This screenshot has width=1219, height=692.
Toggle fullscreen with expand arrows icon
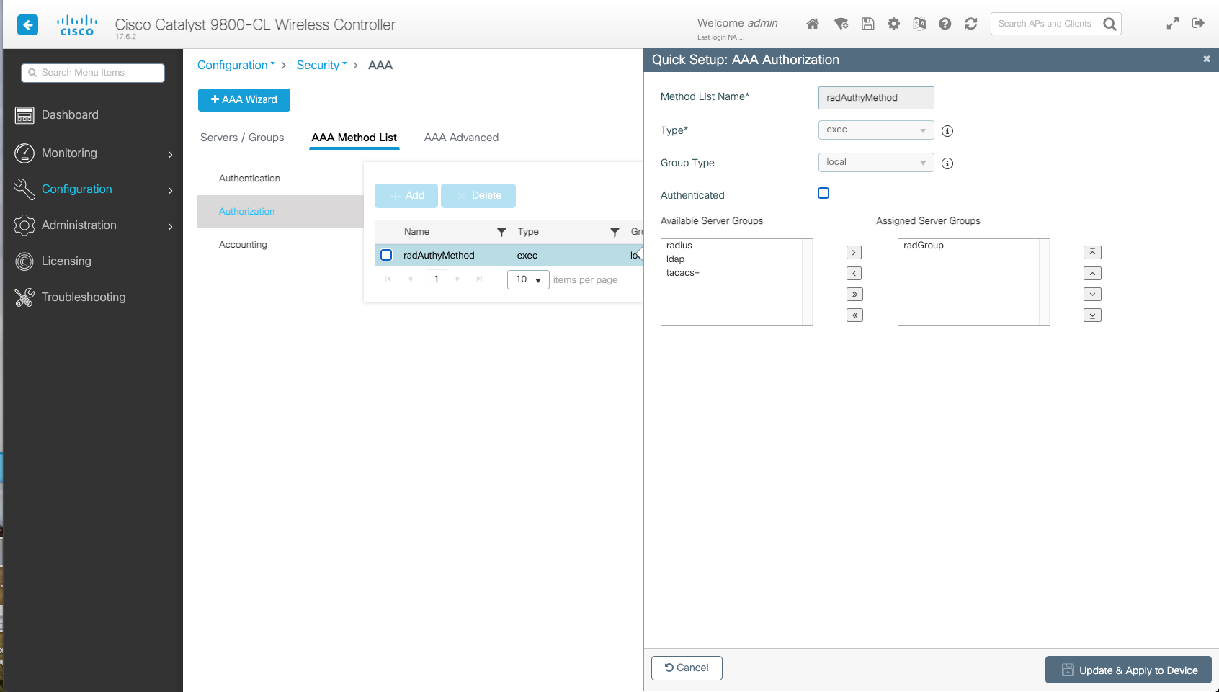coord(1173,24)
